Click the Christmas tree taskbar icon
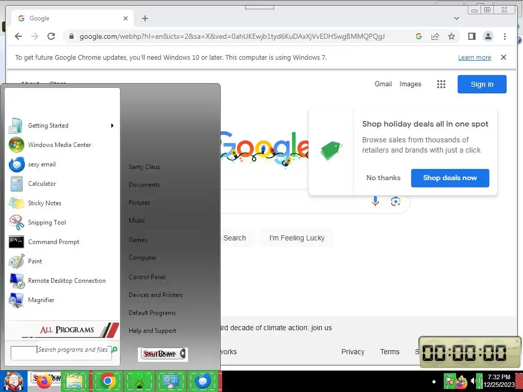This screenshot has height=392, width=523. point(139,381)
